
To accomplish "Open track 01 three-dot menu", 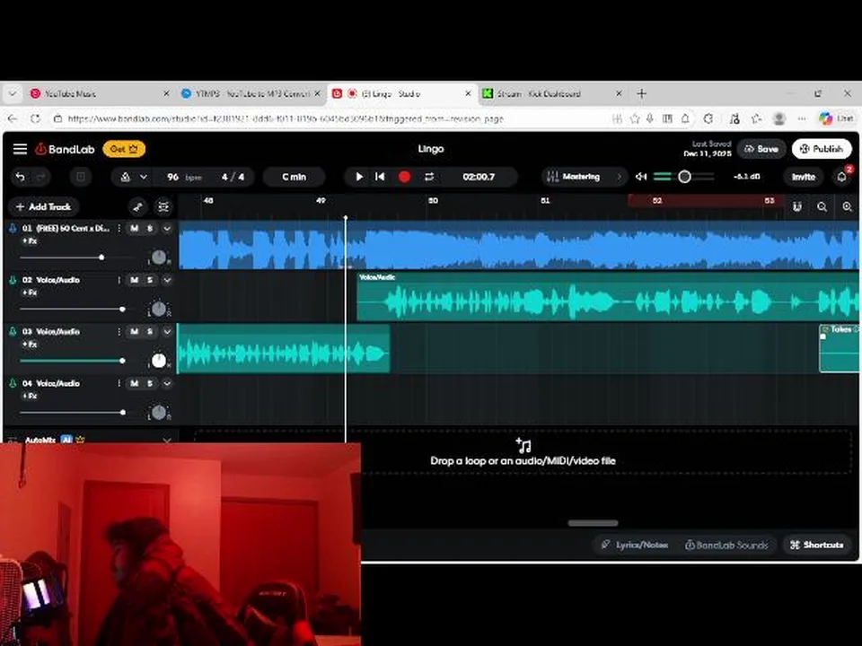I will point(119,228).
